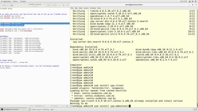Image resolution: width=198 pixels, height=111 pixels.
Task: Click the '--add-service=dns' firewall line
Action: [x=19, y=38]
